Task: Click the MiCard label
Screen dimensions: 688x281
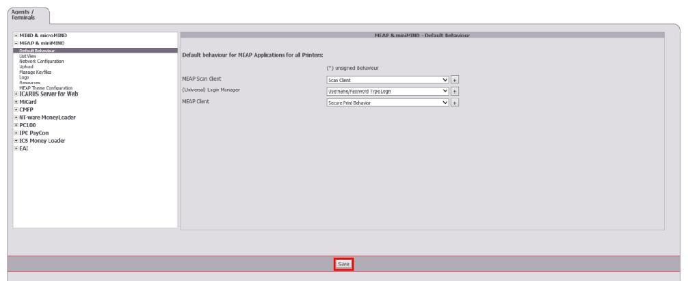Action: click(x=28, y=102)
